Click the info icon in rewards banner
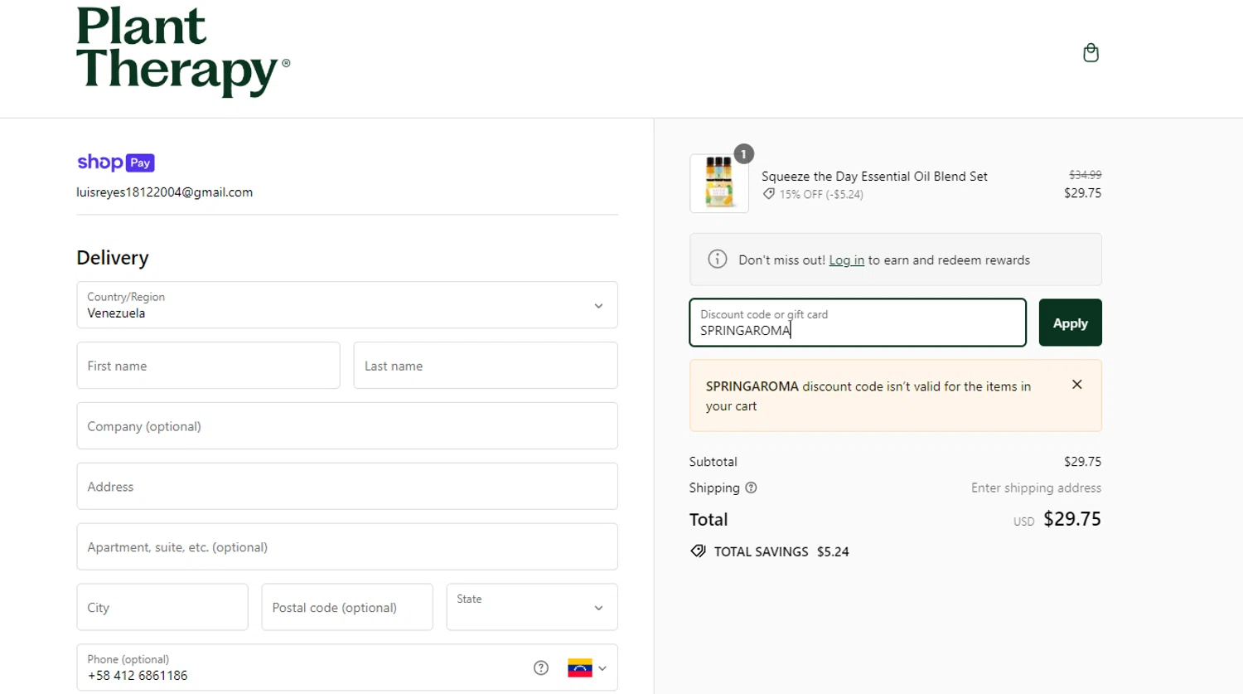 tap(718, 260)
